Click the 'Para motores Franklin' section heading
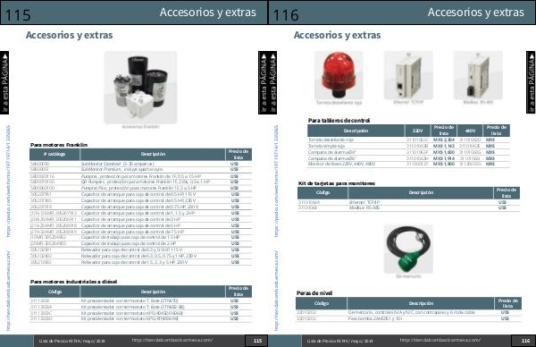The height and width of the screenshot is (347, 536). click(59, 145)
